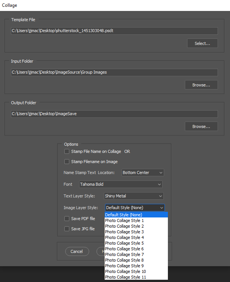Expand the Font dropdown showing Tahoma Bold
Image resolution: width=230 pixels, height=282 pixels.
click(x=120, y=184)
